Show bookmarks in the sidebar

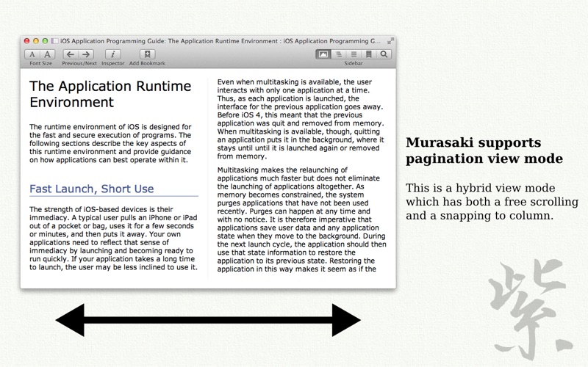click(368, 54)
